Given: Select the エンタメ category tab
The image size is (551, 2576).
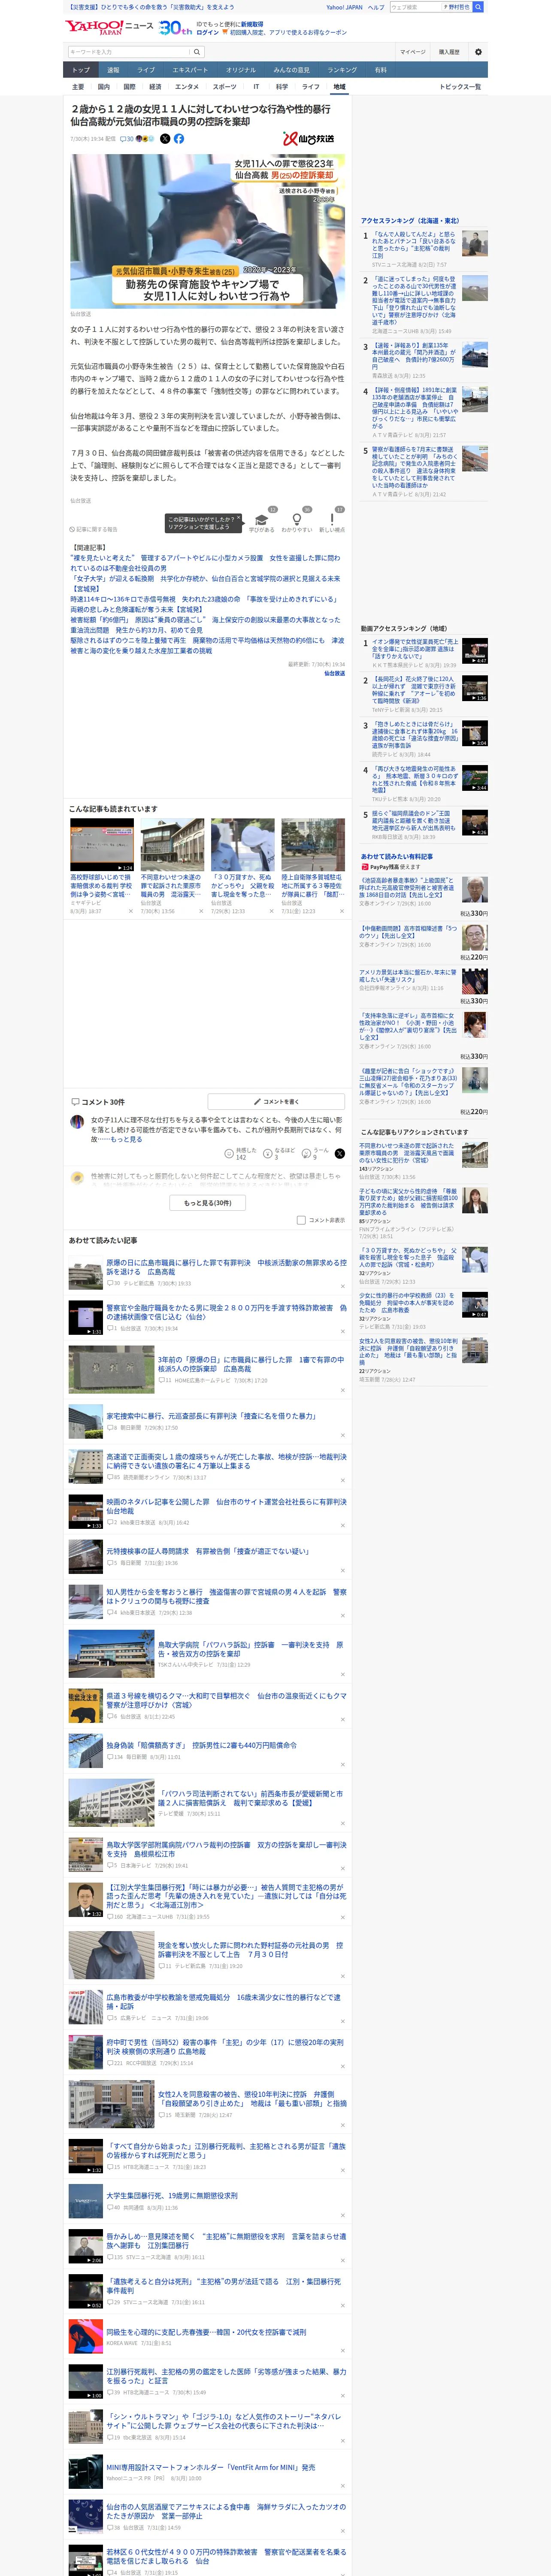Looking at the screenshot, I should [187, 87].
